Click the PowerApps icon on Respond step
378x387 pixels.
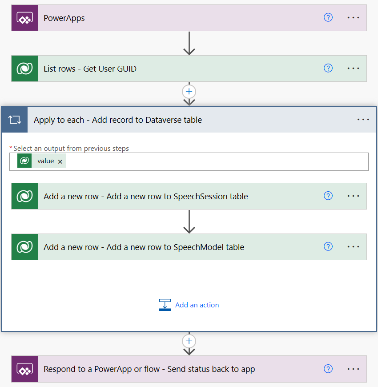click(x=24, y=369)
